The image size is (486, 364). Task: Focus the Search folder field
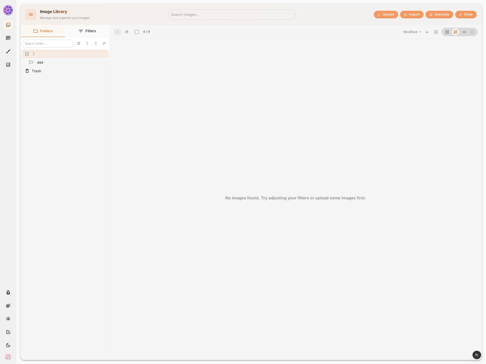(48, 43)
